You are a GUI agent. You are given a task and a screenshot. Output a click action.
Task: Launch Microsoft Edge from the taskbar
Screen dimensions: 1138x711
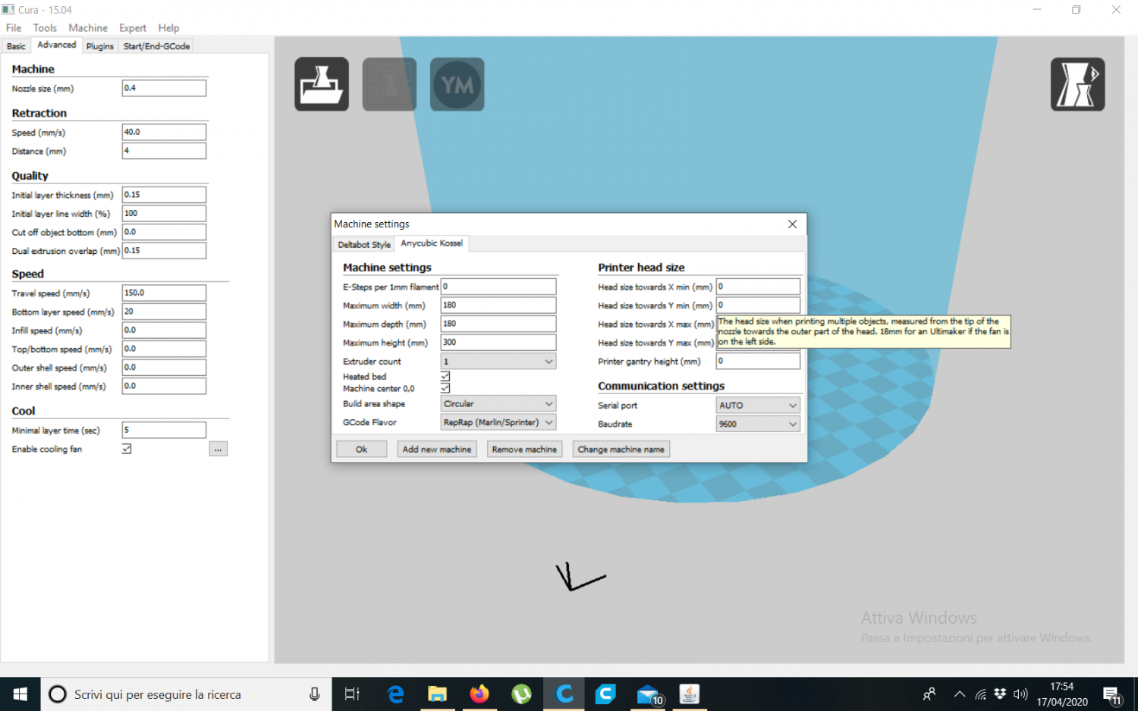(x=395, y=694)
